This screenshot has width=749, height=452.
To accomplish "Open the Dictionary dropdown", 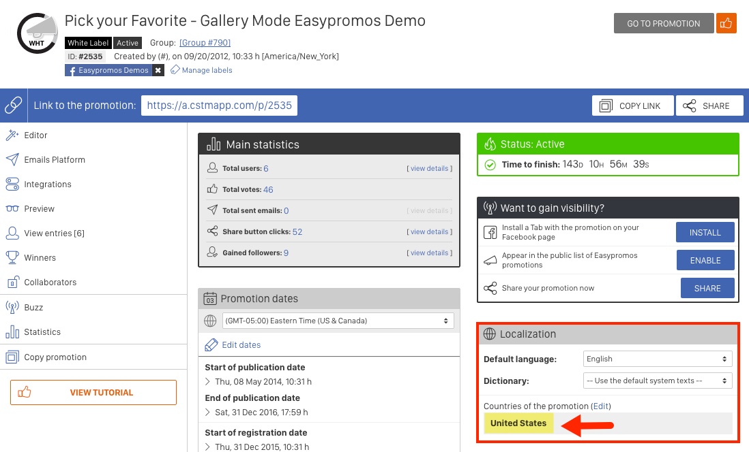I will [658, 381].
